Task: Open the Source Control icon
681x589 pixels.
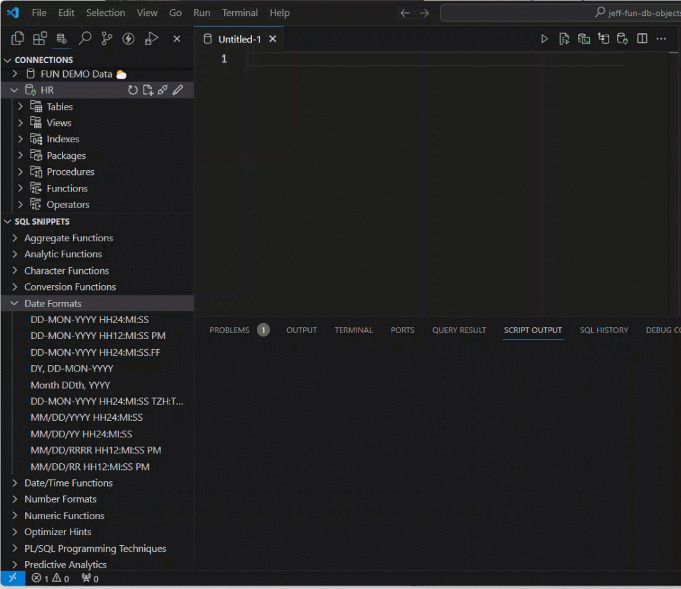Action: [x=106, y=39]
